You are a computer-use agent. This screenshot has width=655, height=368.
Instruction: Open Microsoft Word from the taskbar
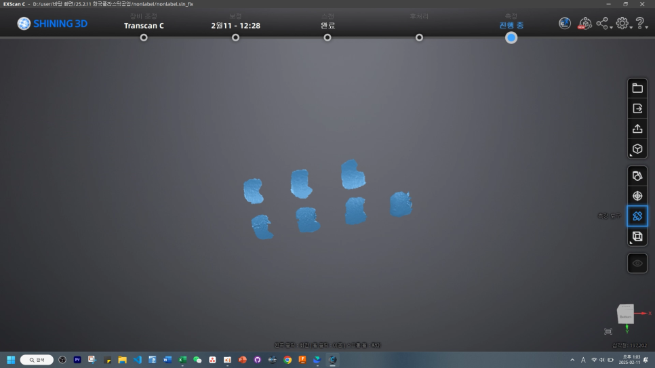click(167, 360)
